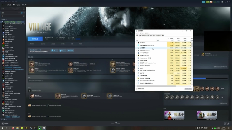This screenshot has width=232, height=130.
Task: Click the thumbs-up recommend button
Action: coord(54,51)
